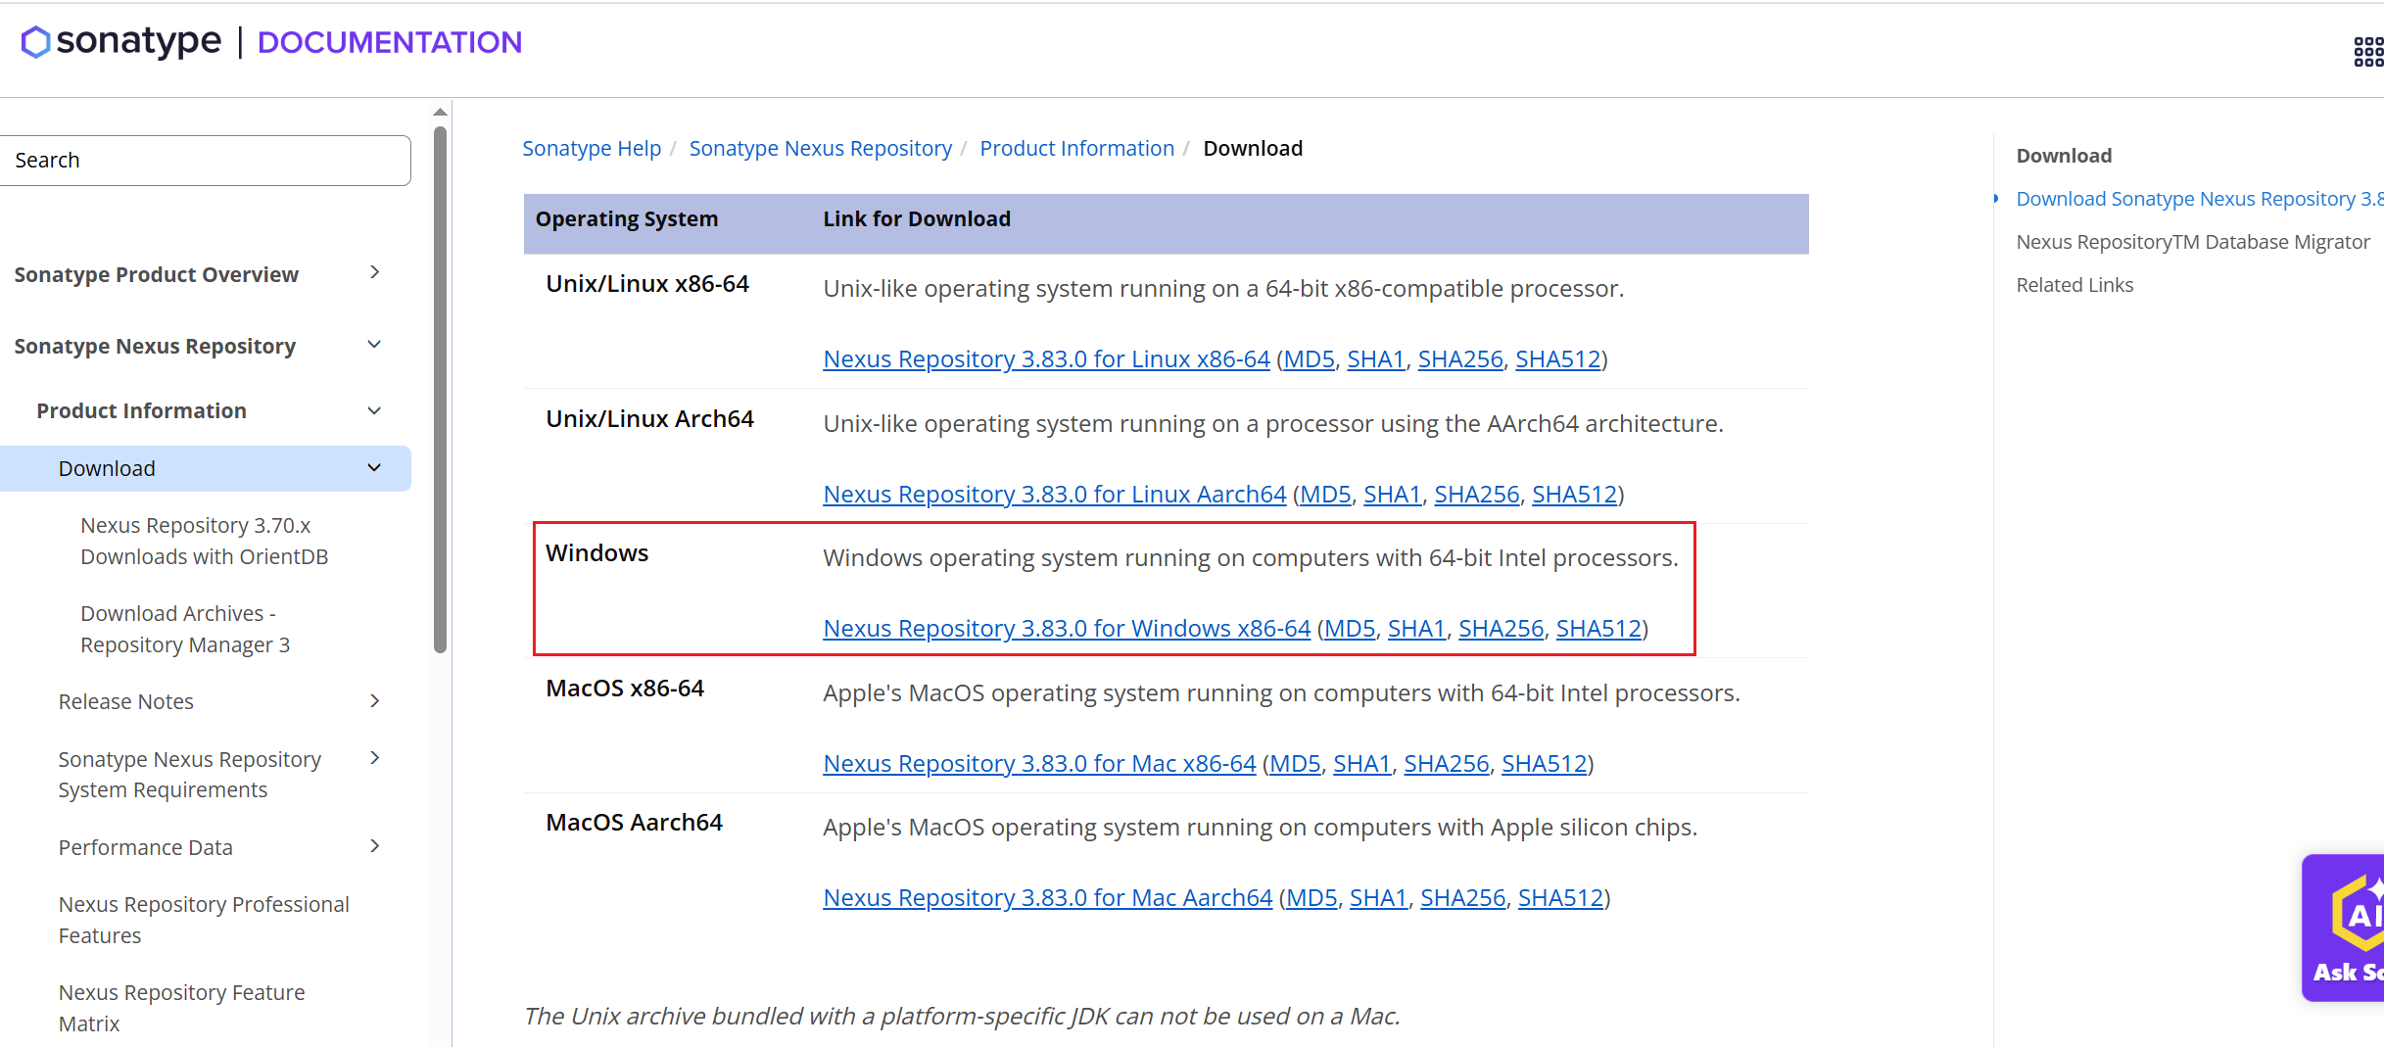Go to Sonatype Help breadcrumb
The image size is (2384, 1047).
(x=592, y=148)
